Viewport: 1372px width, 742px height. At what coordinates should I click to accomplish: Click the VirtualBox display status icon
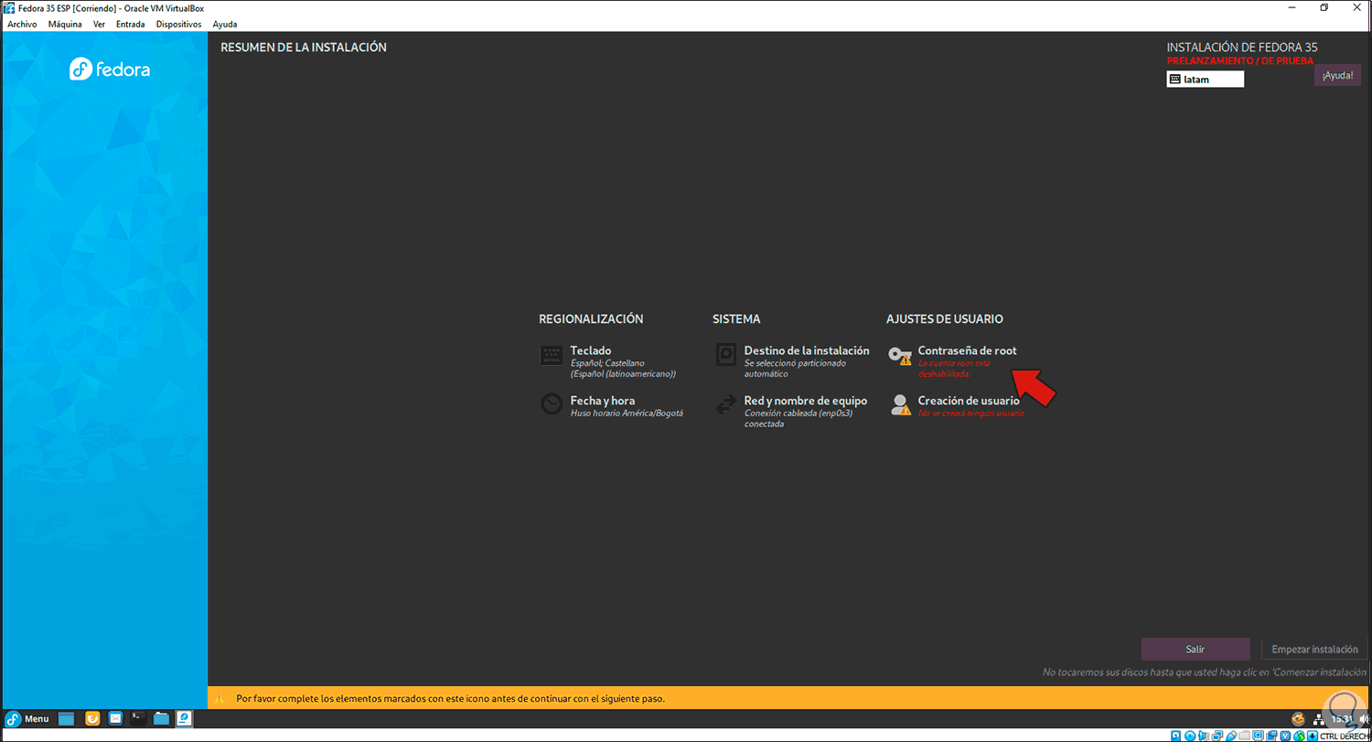[1259, 736]
